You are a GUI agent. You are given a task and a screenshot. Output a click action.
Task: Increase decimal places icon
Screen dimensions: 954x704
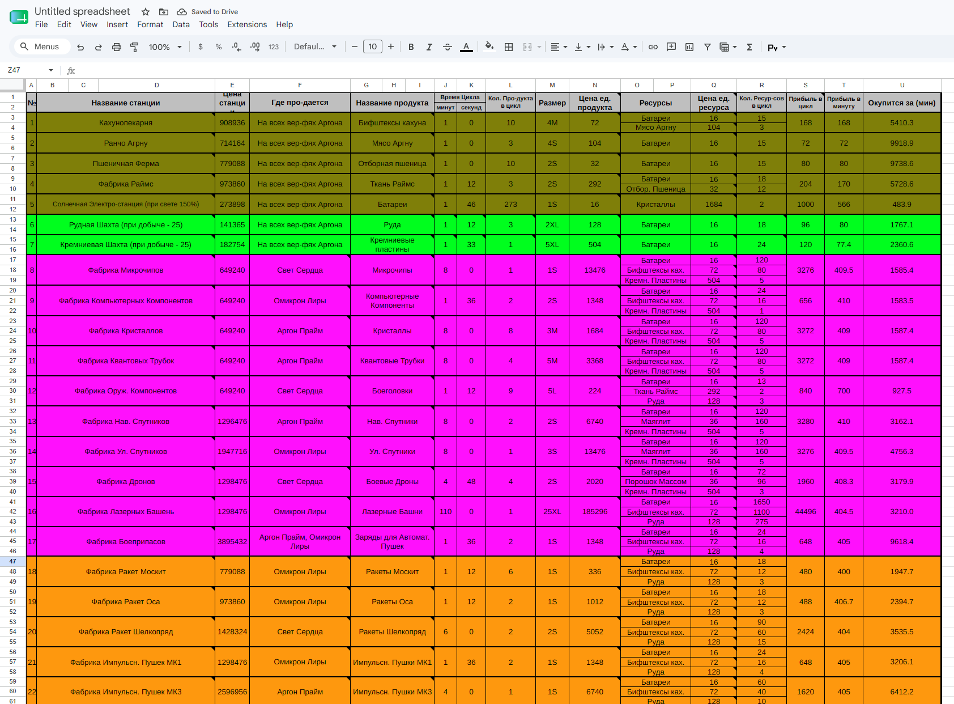(x=255, y=47)
